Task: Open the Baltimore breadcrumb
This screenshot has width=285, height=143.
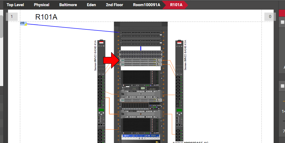Action: 68,5
